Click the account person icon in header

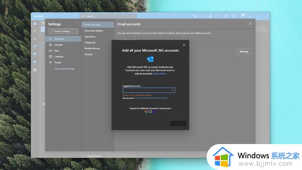tap(226, 16)
